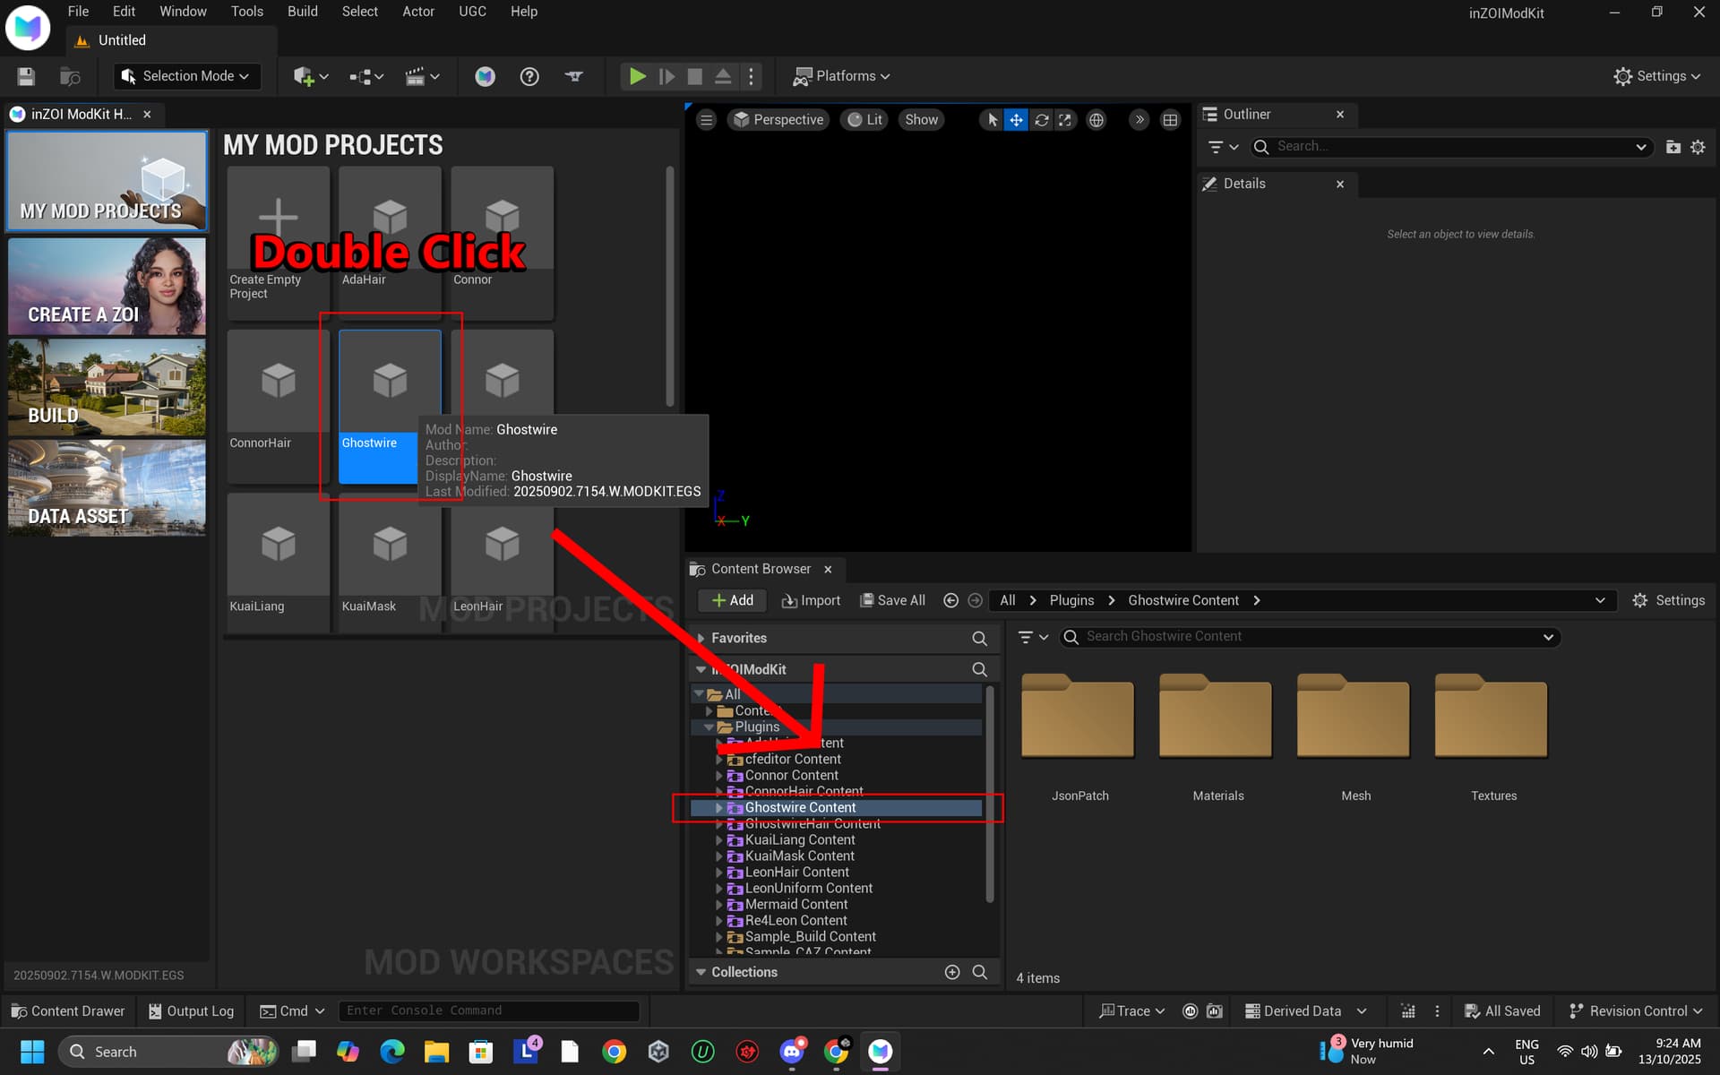Toggle the Perspective viewport type button
This screenshot has height=1075, width=1720.
[778, 120]
